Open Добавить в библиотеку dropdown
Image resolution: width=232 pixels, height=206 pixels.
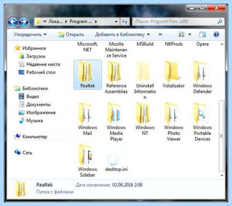click(123, 34)
